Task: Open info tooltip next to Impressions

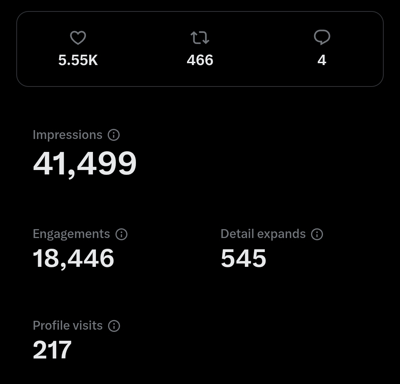Action: point(114,135)
